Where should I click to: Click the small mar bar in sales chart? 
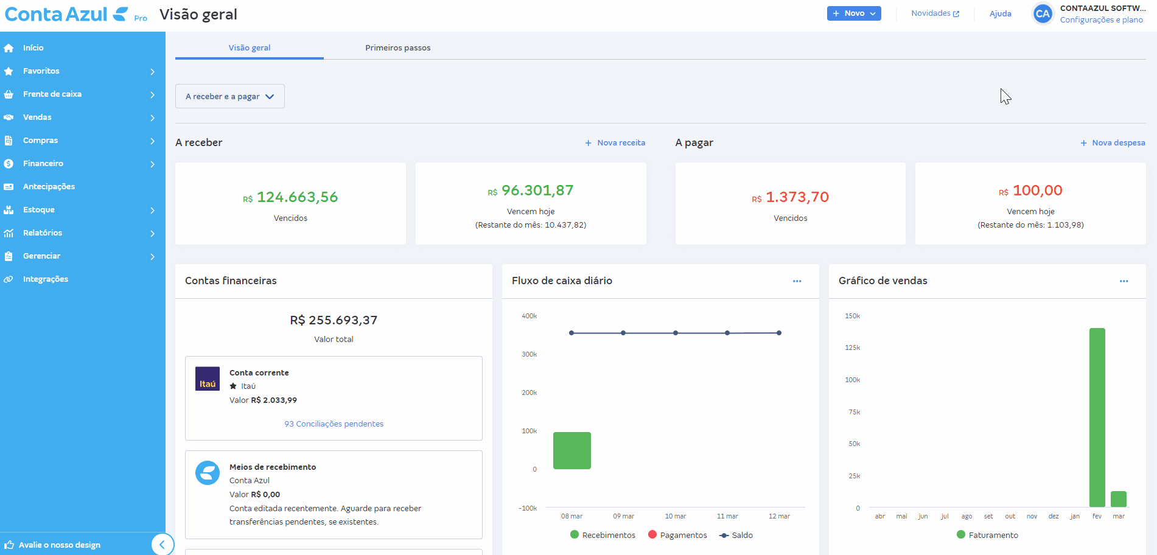pos(1119,499)
